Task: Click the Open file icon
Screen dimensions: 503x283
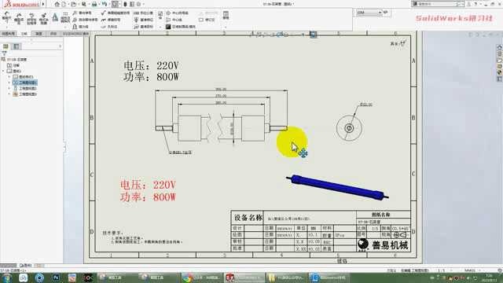Action: [x=73, y=4]
